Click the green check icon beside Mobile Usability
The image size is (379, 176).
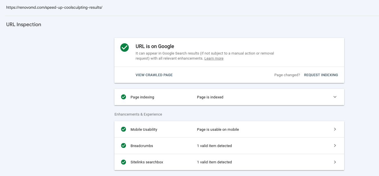(123, 129)
